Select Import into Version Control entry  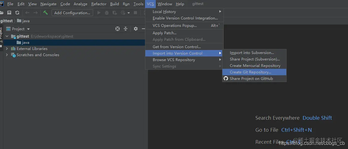click(184, 53)
